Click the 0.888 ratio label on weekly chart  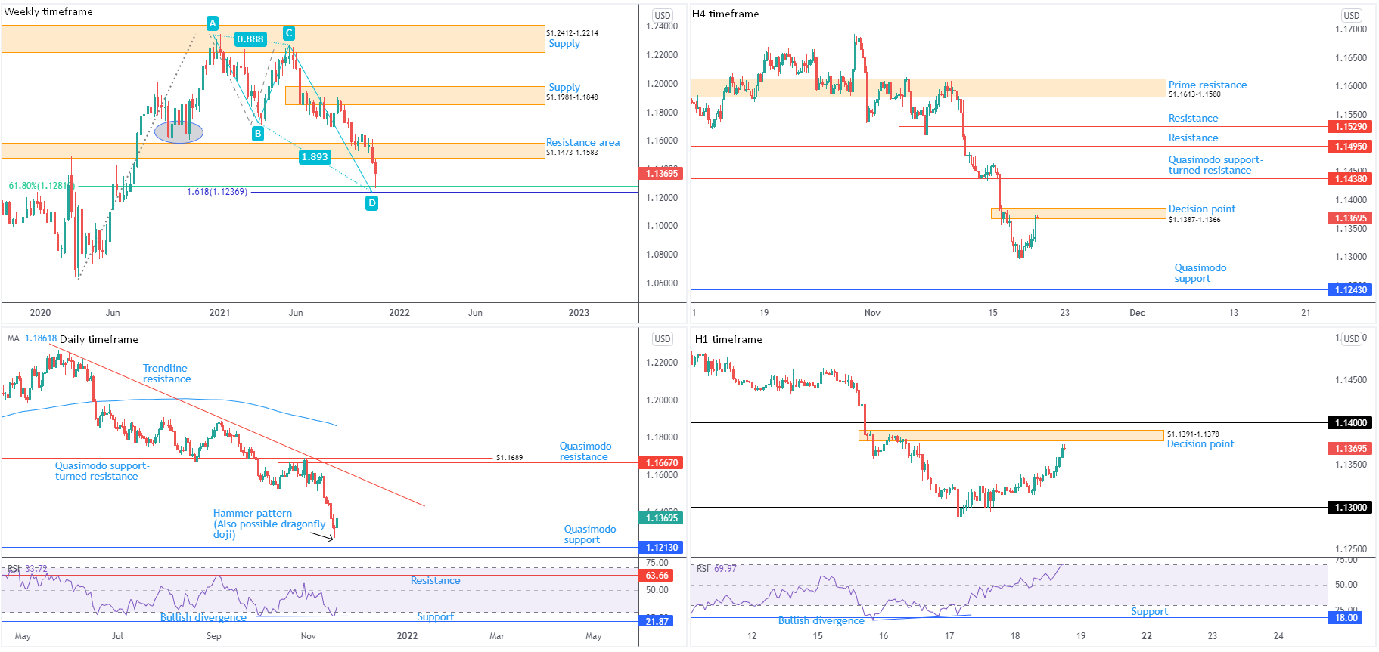[x=250, y=39]
